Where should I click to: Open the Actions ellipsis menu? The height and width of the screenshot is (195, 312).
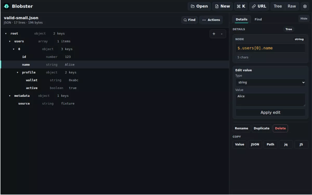[x=211, y=20]
